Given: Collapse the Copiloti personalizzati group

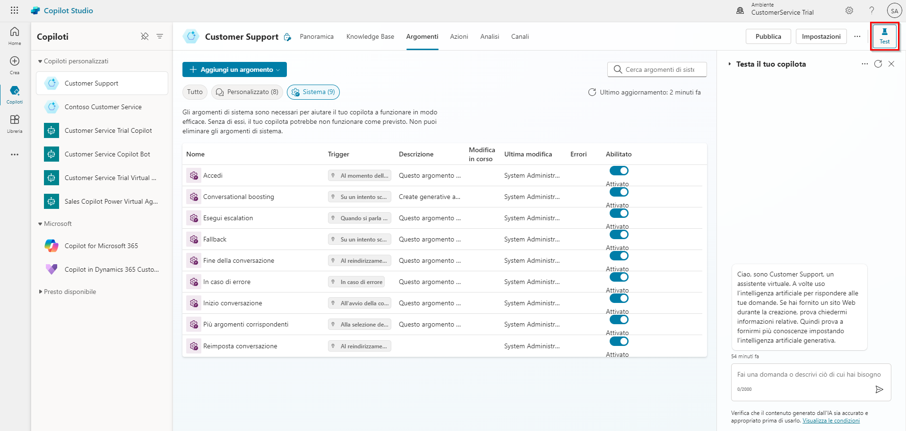Looking at the screenshot, I should [x=40, y=61].
